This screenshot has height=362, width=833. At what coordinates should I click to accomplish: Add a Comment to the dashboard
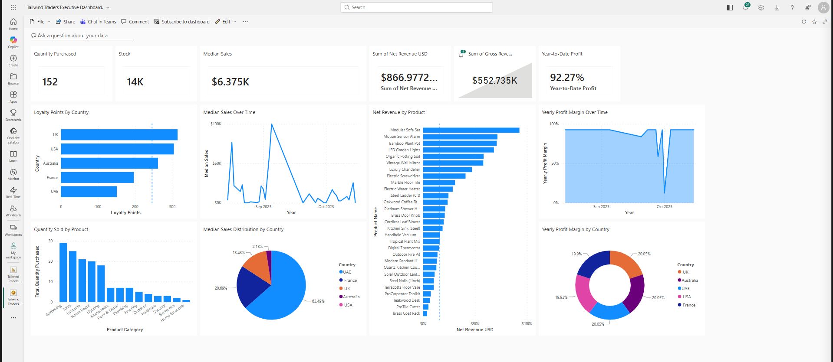[x=135, y=22]
